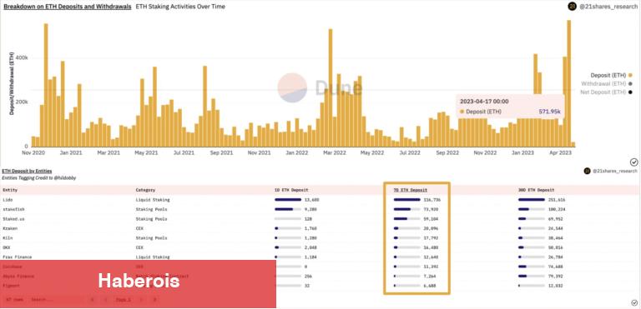
Task: Click the checkmark status icon below the entities table
Action: 634,302
